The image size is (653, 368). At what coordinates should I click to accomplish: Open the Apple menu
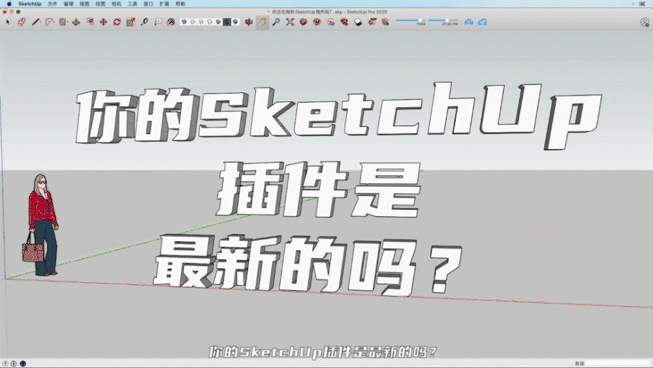click(9, 3)
